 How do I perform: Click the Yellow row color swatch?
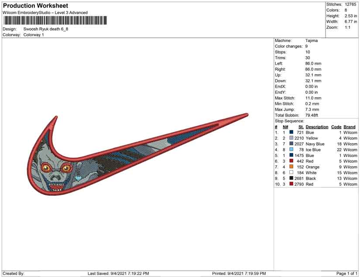tap(291, 138)
